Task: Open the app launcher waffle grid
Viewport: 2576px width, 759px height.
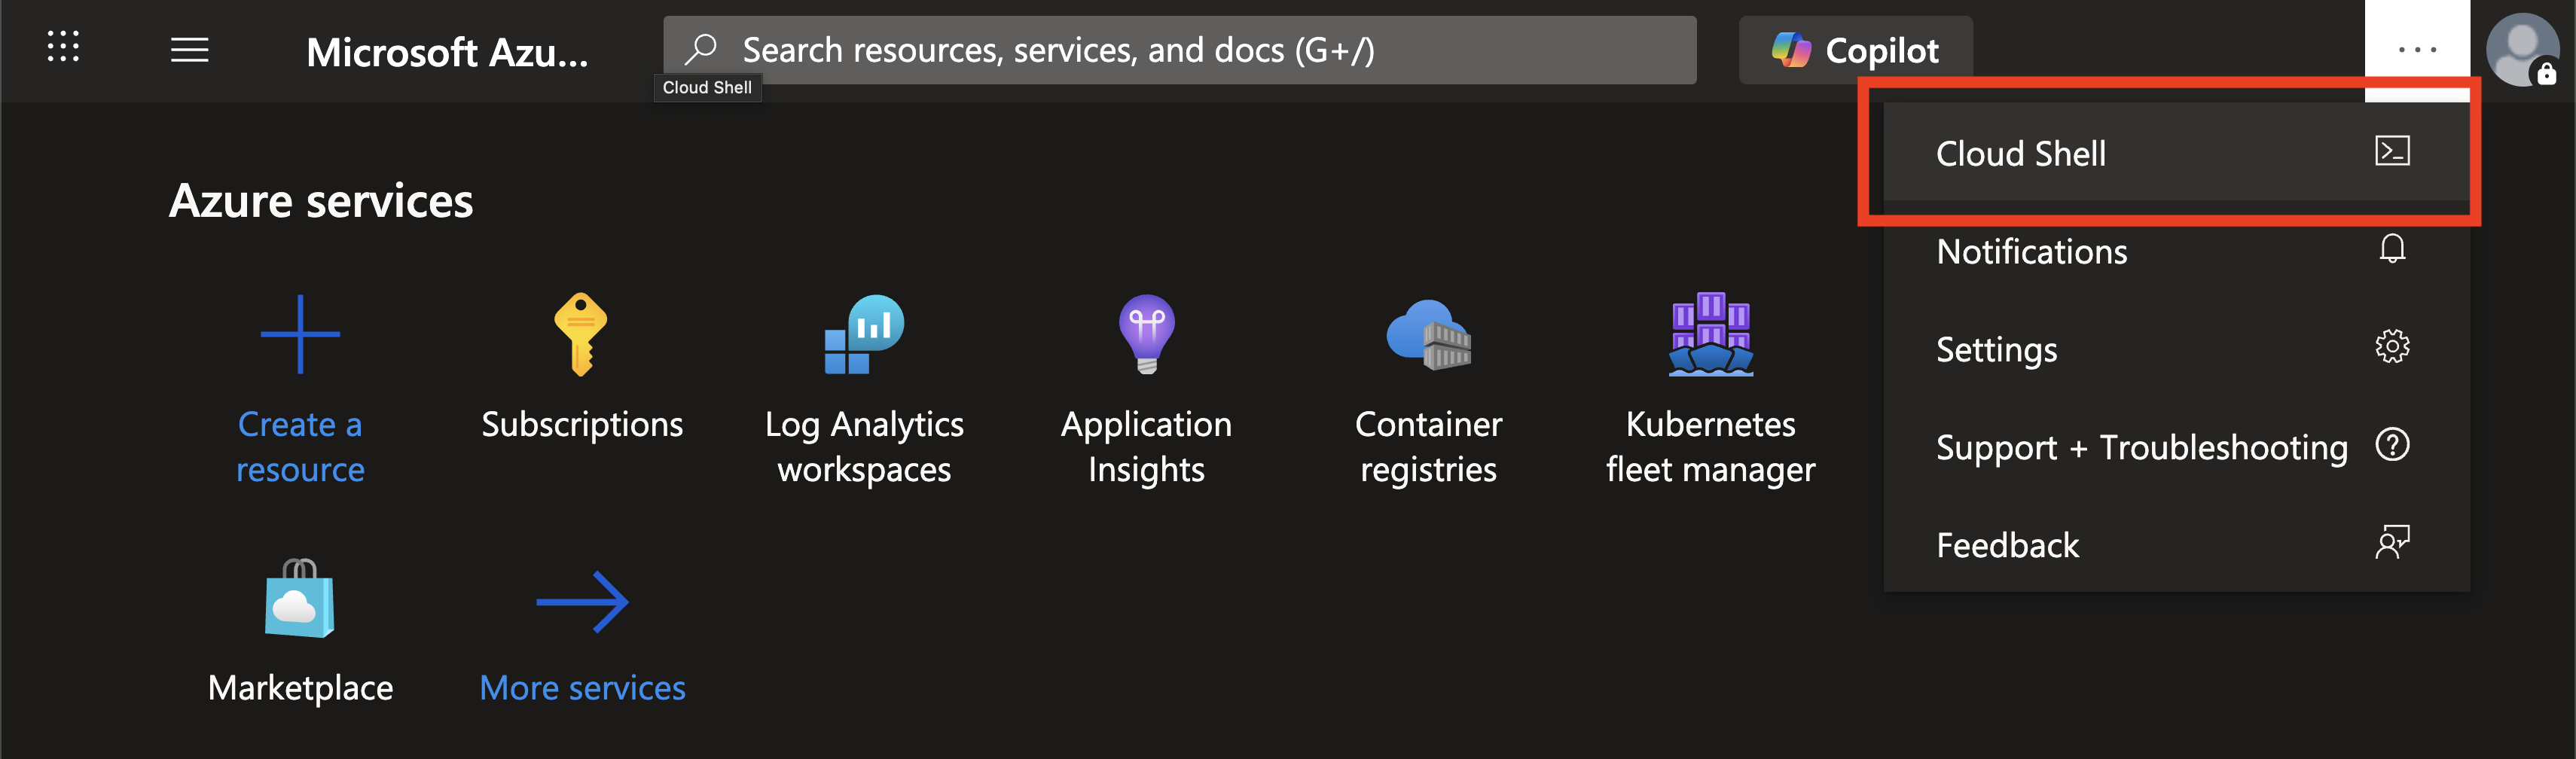Action: [64, 47]
